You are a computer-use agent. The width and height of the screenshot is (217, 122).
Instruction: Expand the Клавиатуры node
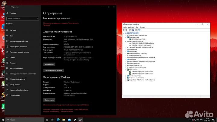click(x=126, y=49)
